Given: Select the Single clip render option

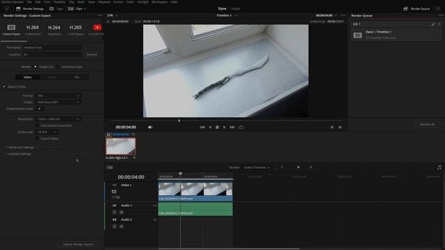Looking at the screenshot, I should point(35,67).
